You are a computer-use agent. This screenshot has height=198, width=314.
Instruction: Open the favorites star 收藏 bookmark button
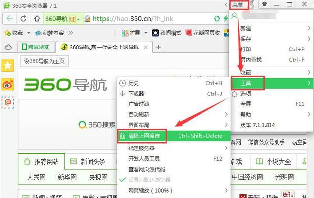[14, 33]
